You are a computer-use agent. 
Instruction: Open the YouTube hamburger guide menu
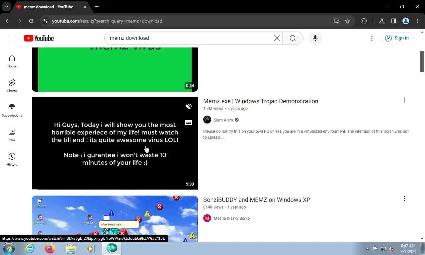click(x=12, y=38)
